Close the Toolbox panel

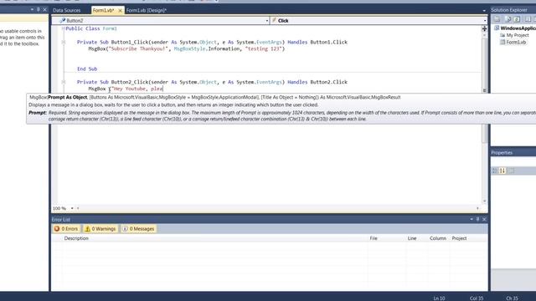tap(44, 9)
